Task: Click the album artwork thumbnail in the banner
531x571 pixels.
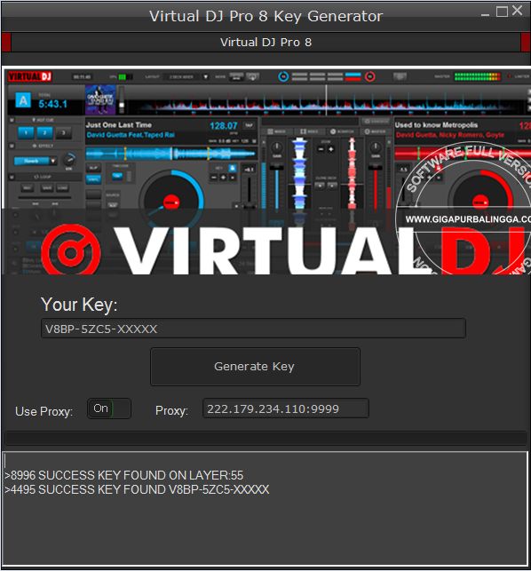Action: point(100,99)
